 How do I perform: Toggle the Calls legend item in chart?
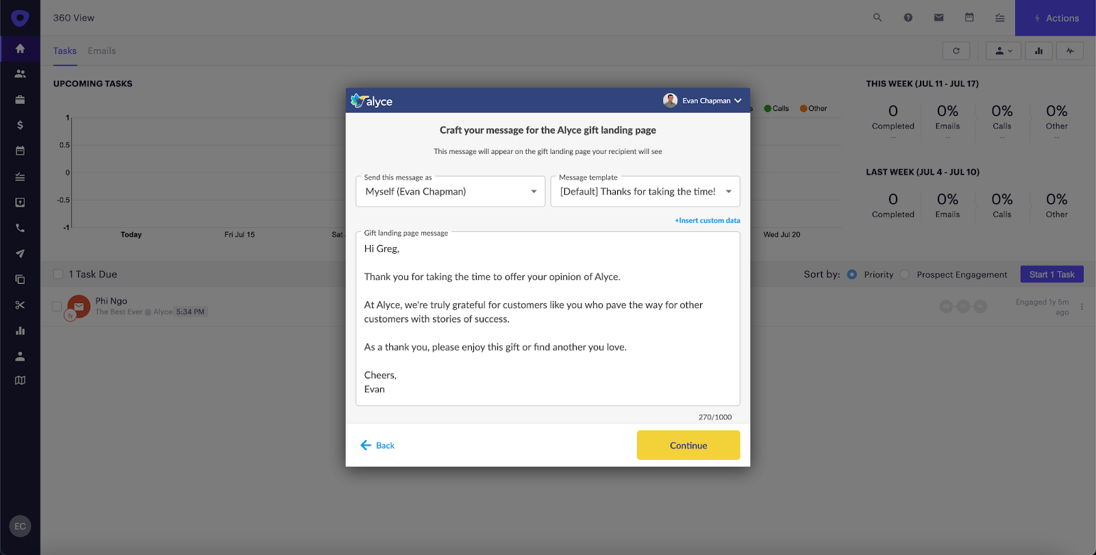[777, 108]
